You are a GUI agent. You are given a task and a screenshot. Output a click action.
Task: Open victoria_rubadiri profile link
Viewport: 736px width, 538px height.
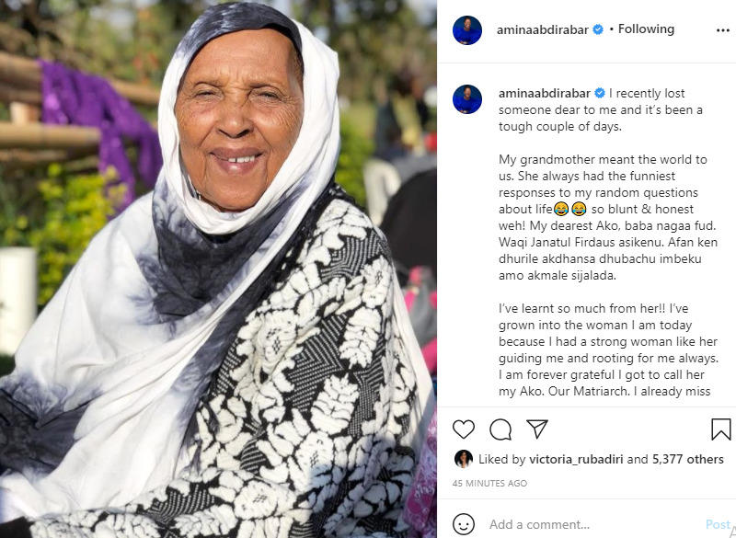[x=576, y=459]
